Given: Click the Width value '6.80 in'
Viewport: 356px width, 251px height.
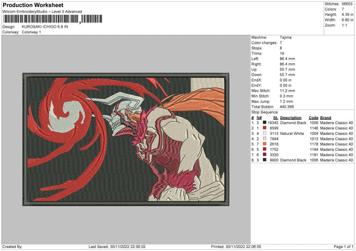Looking at the screenshot, I should (x=347, y=20).
